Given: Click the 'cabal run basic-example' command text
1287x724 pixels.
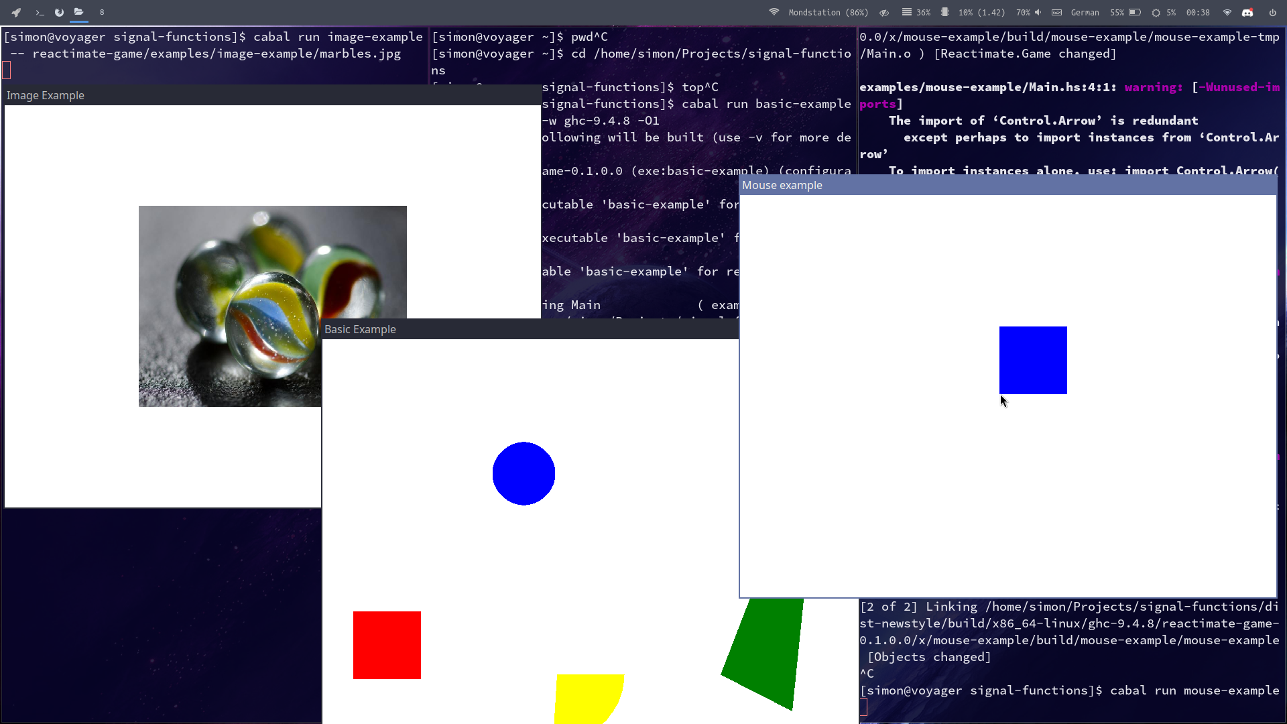Looking at the screenshot, I should (x=766, y=104).
